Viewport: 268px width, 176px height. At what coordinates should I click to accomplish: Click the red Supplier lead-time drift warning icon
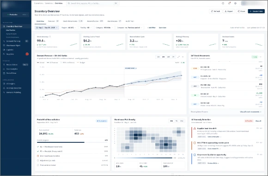point(195,128)
